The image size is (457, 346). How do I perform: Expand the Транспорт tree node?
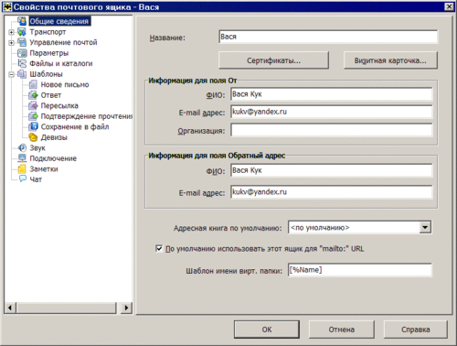click(x=11, y=32)
